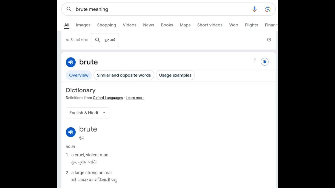Show Usage examples section
Image resolution: width=335 pixels, height=188 pixels.
(175, 75)
